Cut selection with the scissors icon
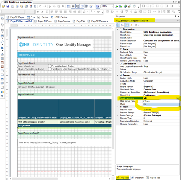The height and width of the screenshot is (180, 184). coord(50,6)
